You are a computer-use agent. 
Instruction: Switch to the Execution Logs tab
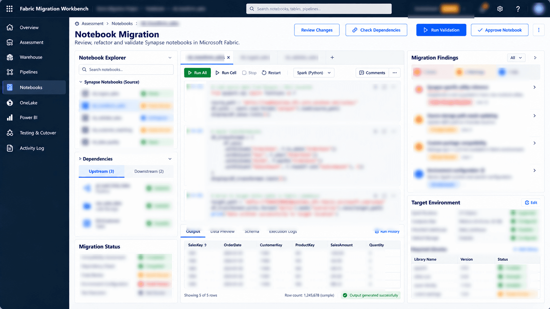pyautogui.click(x=283, y=232)
